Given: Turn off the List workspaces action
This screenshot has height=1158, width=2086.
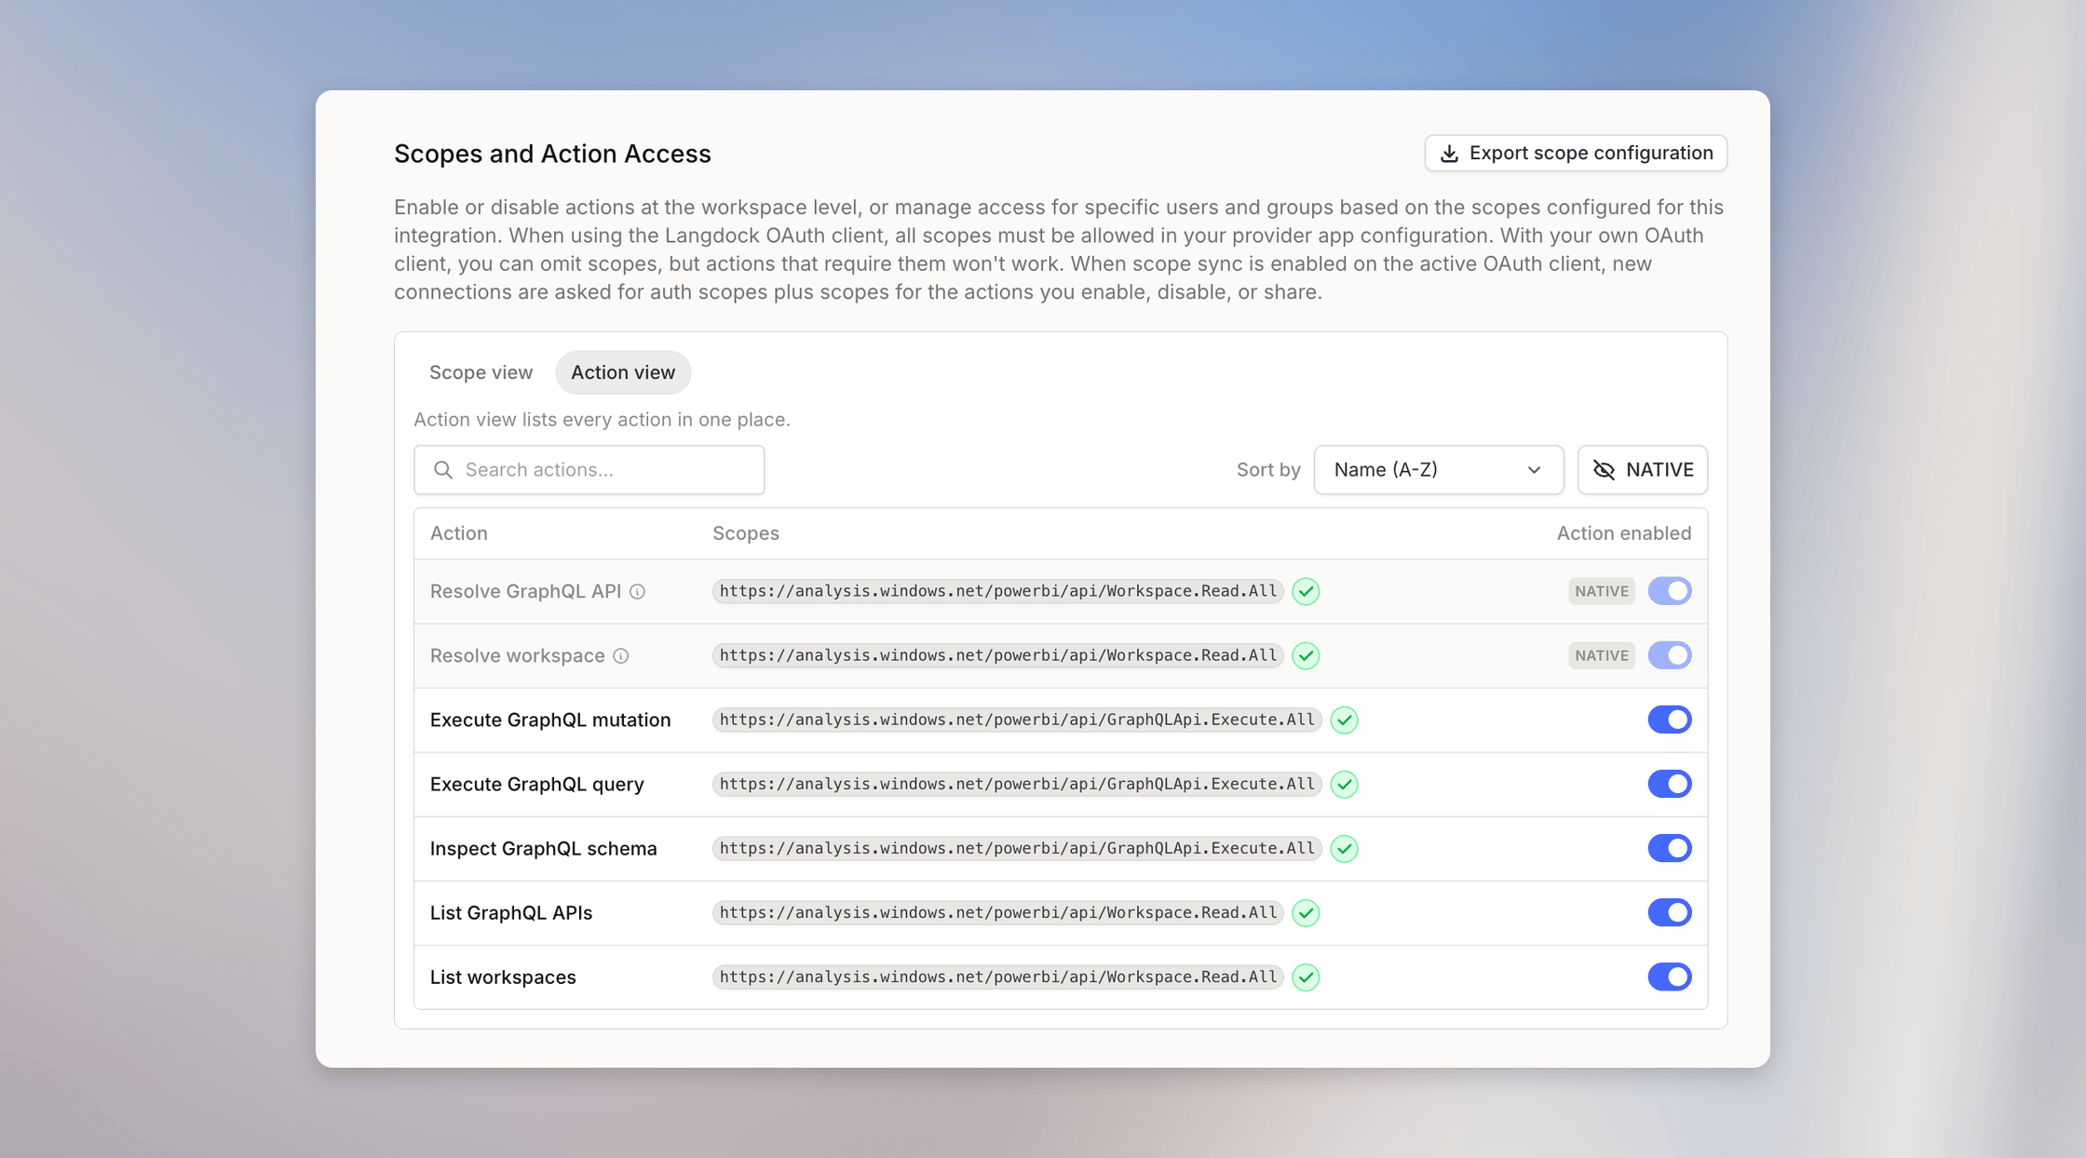Looking at the screenshot, I should (1669, 976).
